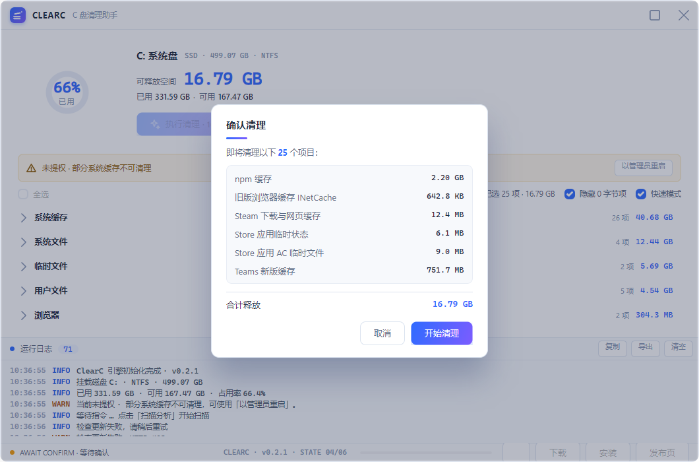The image size is (699, 462).
Task: Click the WARN log line 当前未提权
Action: tap(154, 405)
